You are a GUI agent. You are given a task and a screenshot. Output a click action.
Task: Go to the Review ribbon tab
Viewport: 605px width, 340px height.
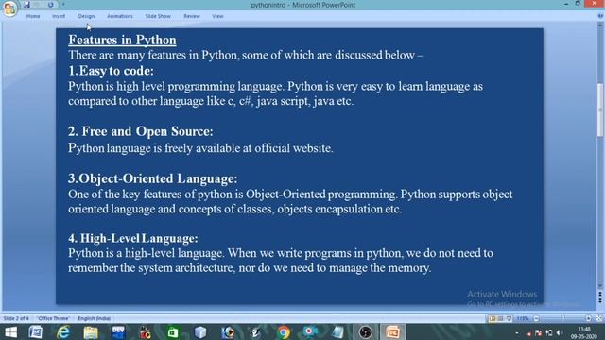(x=192, y=16)
